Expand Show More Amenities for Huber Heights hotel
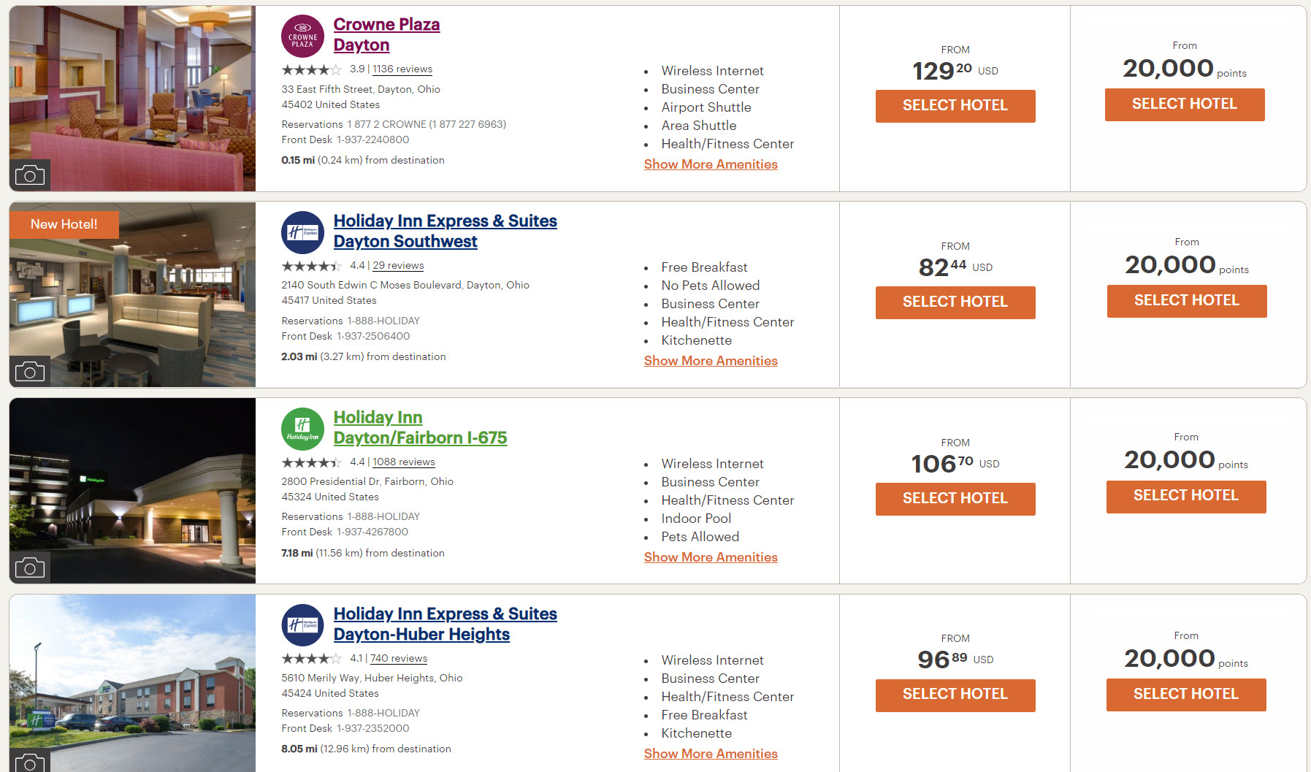The width and height of the screenshot is (1311, 772). click(x=711, y=754)
